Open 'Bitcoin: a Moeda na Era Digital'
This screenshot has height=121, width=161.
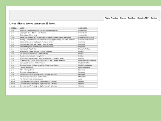pyautogui.click(x=36, y=42)
